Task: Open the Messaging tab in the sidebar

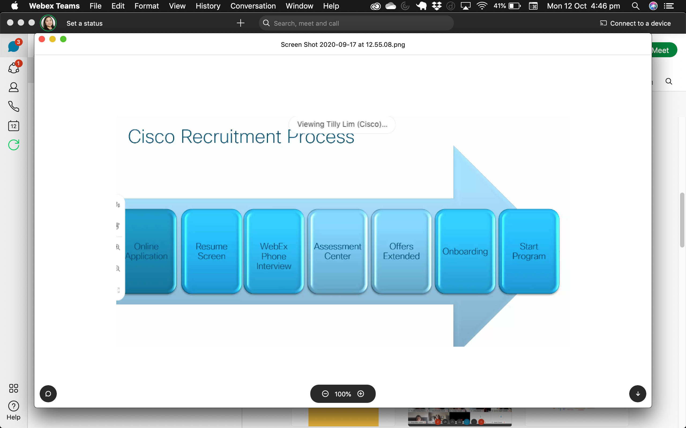Action: click(x=13, y=46)
